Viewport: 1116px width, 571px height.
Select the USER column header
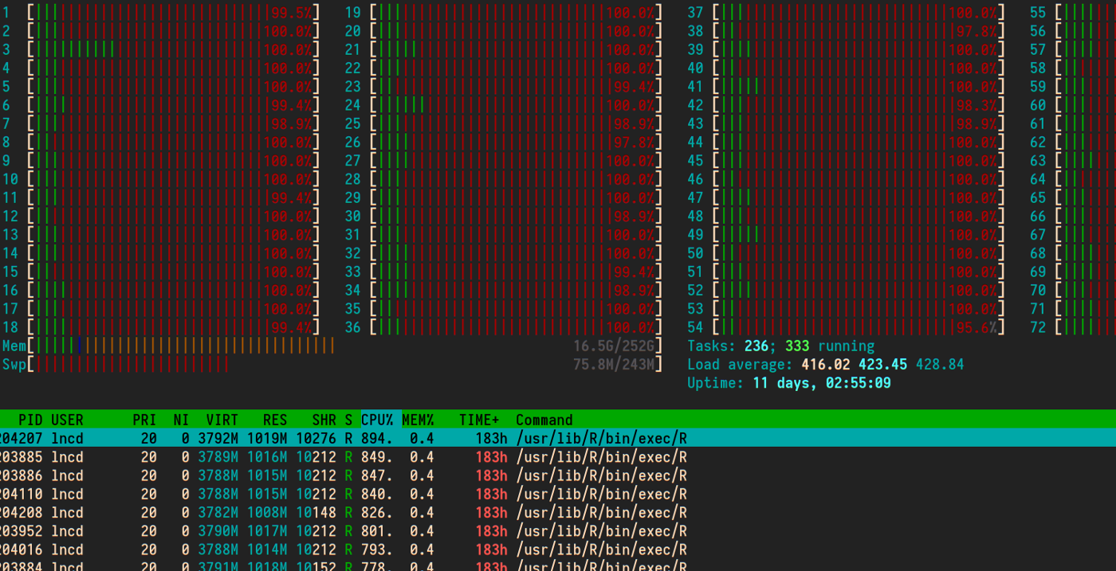[67, 420]
